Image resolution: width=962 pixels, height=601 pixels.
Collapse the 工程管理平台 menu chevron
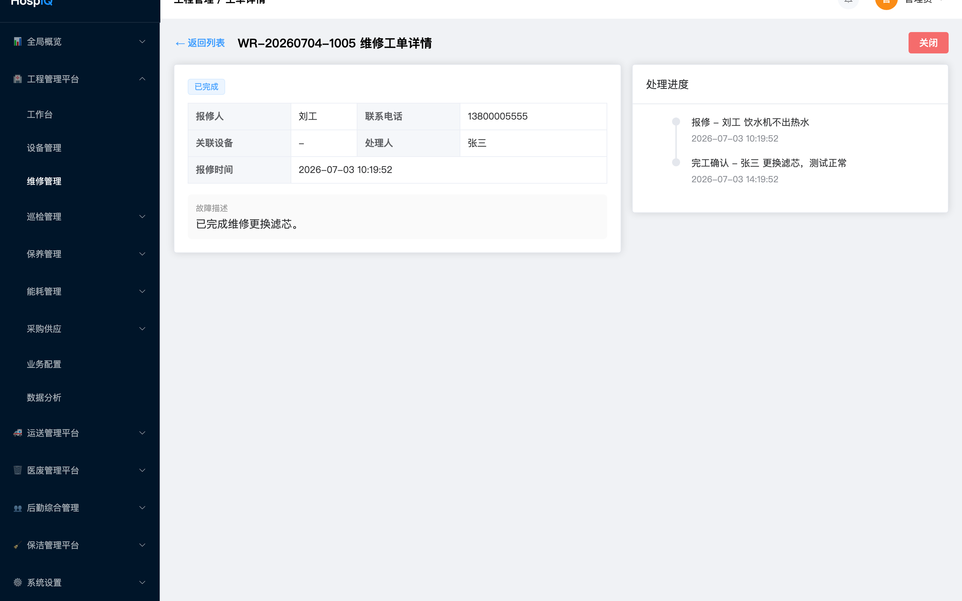pos(142,79)
